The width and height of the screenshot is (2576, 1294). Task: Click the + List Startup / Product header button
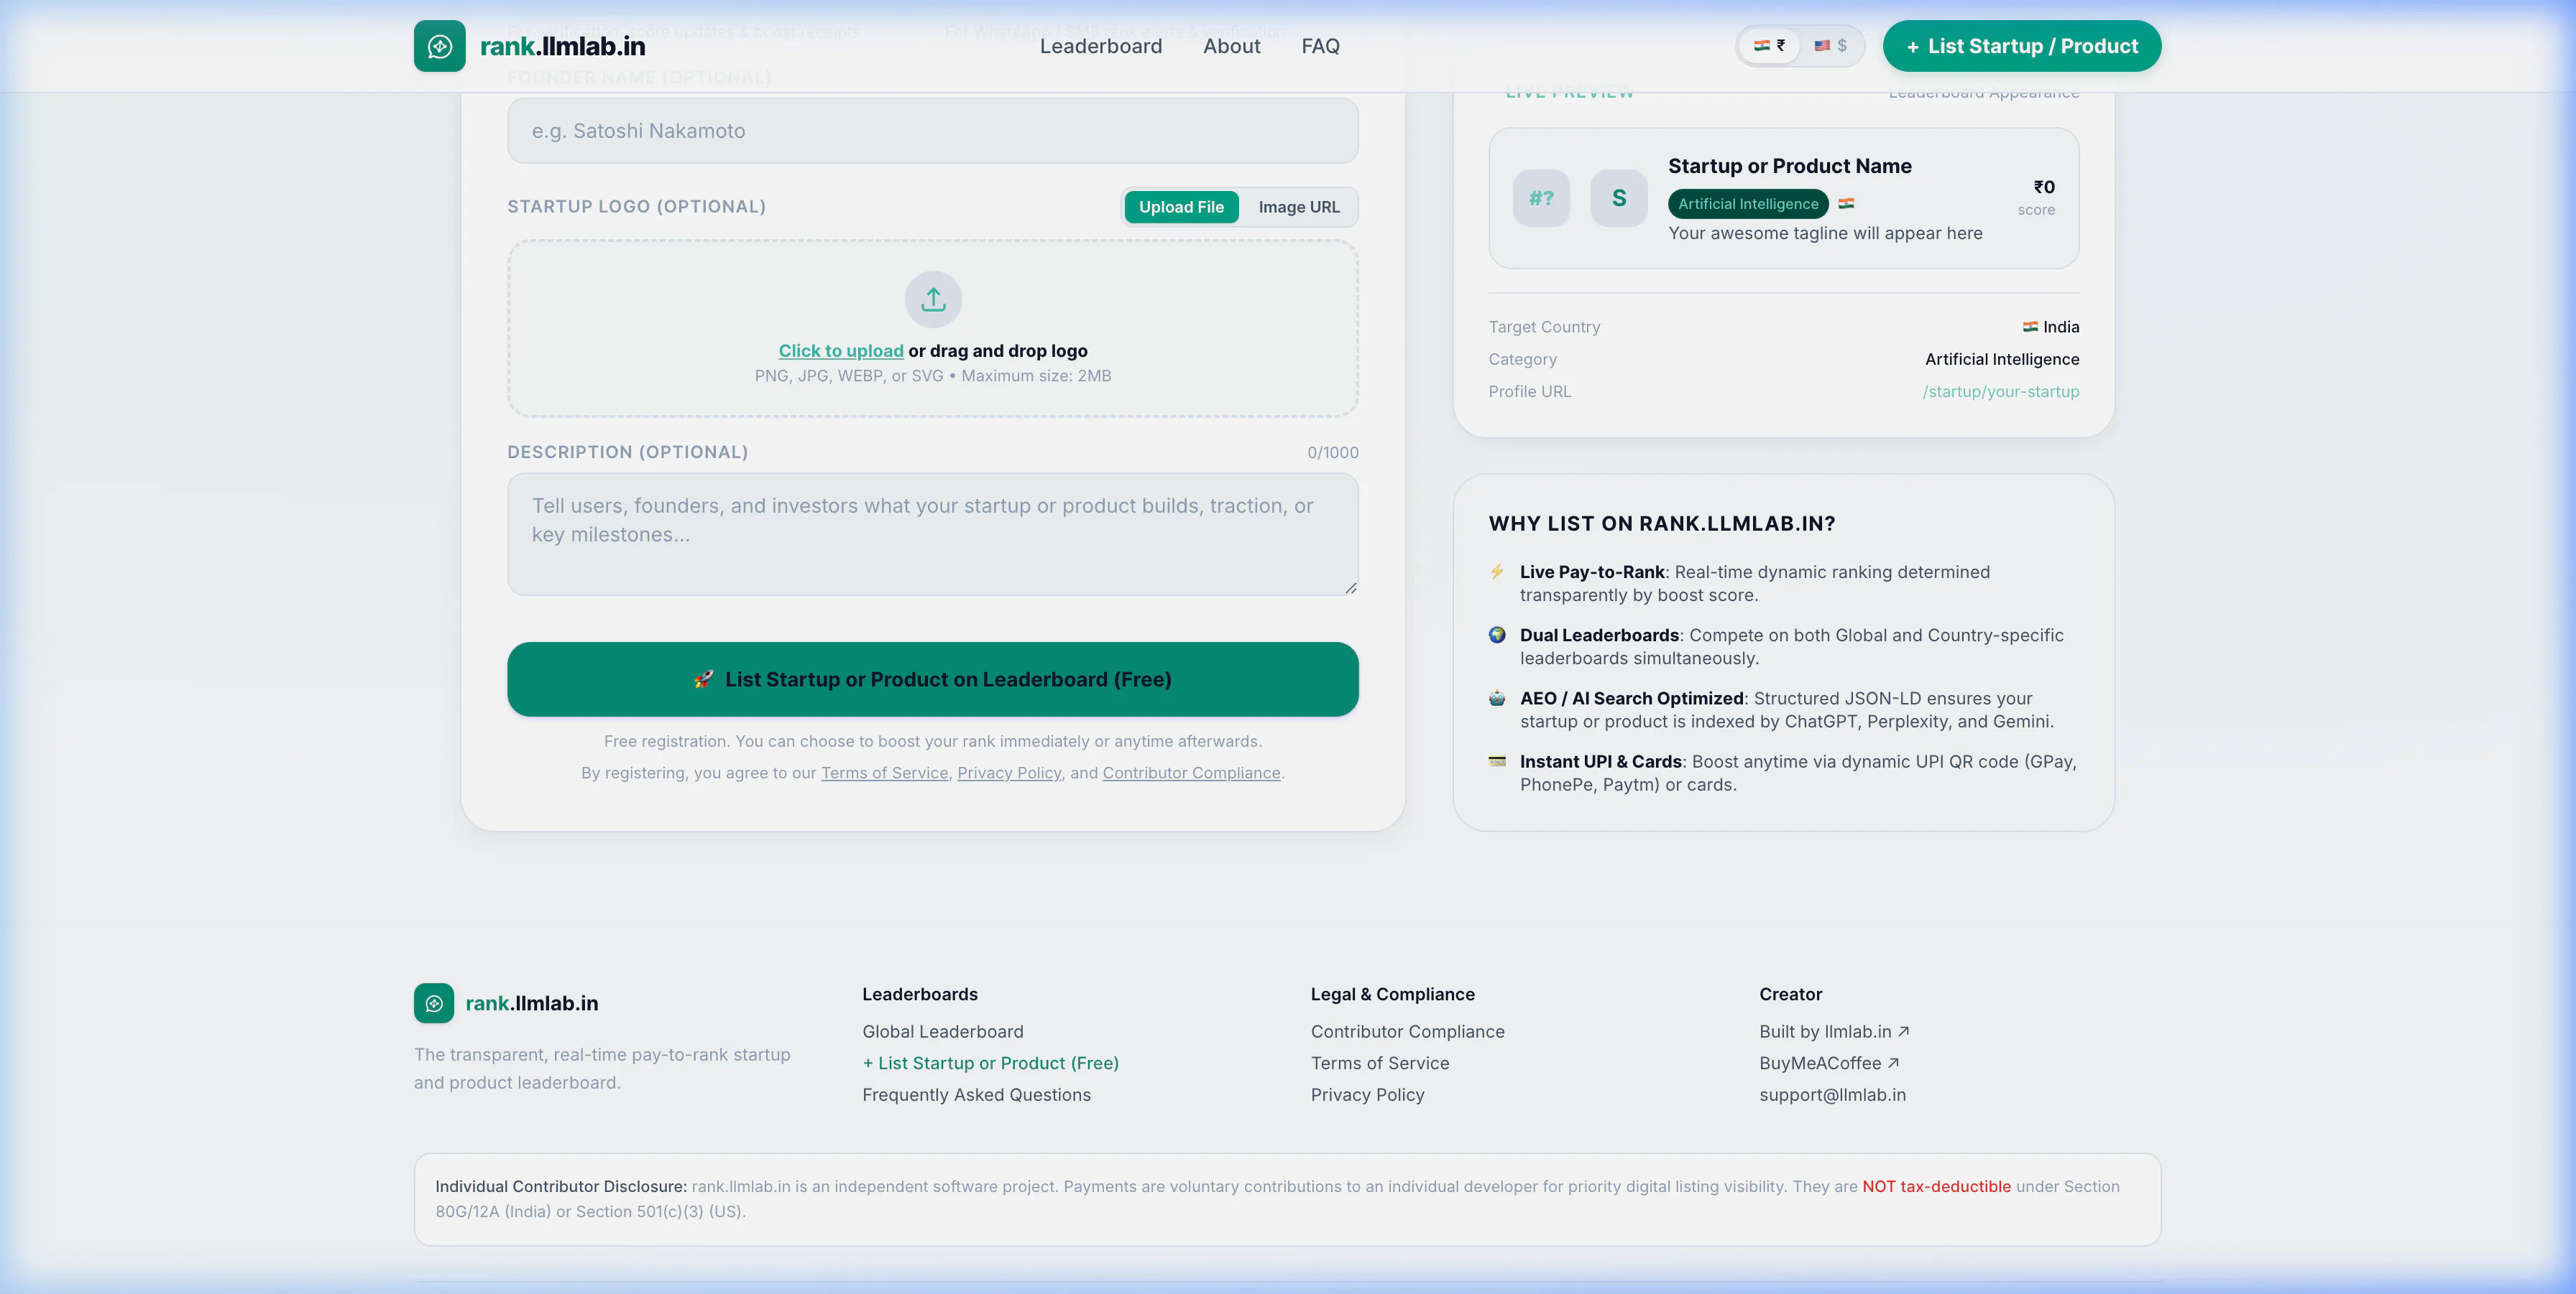tap(2022, 46)
